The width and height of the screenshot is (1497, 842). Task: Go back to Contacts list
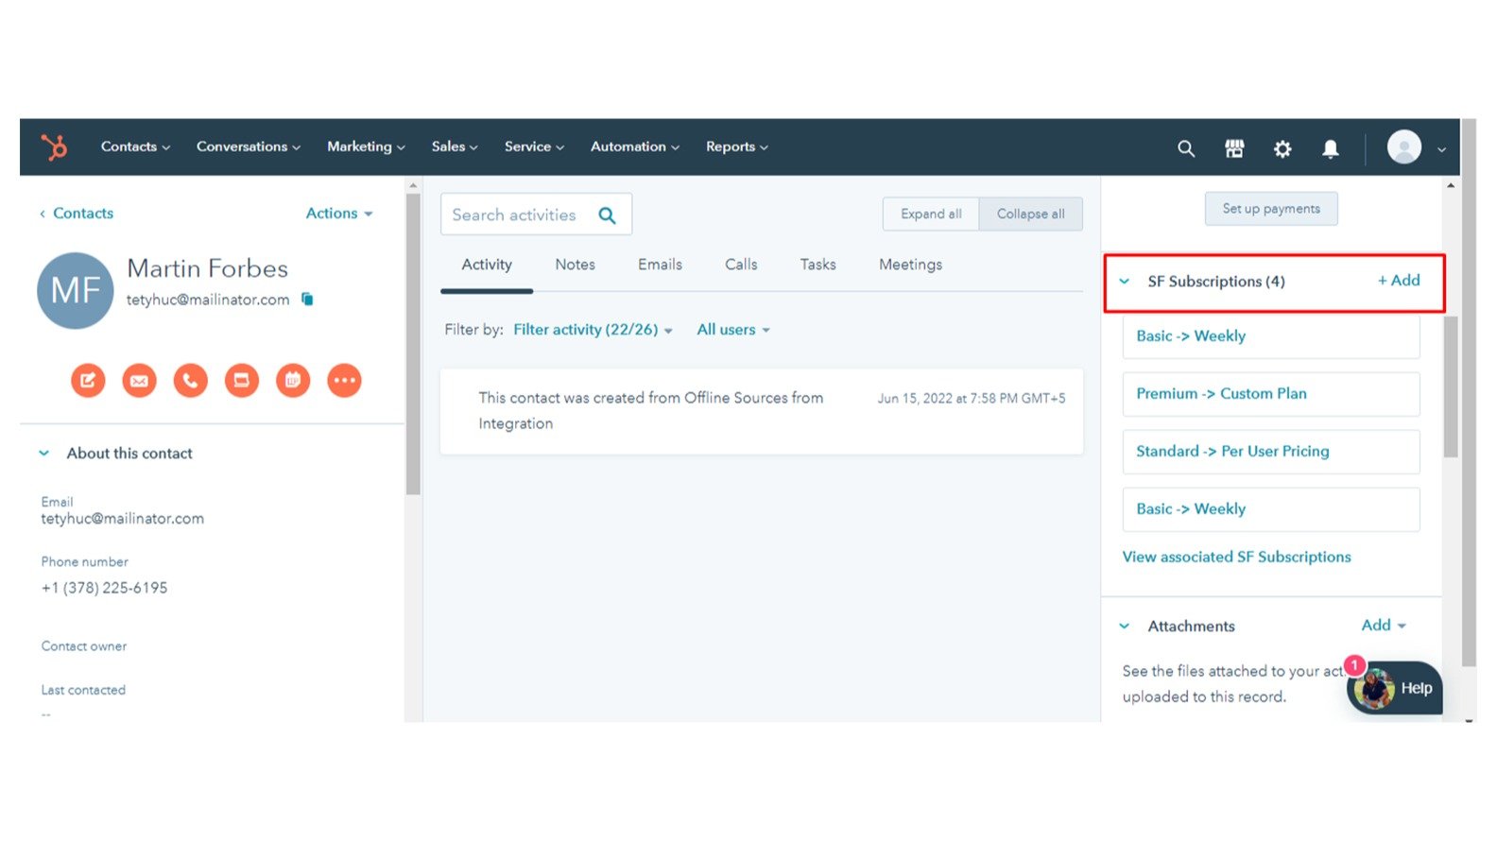[77, 214]
